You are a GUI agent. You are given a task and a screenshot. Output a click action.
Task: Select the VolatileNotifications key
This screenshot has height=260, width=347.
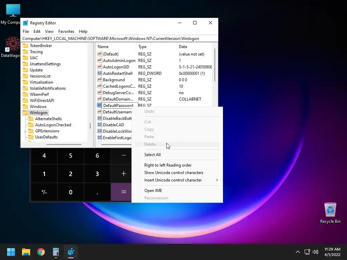(47, 88)
